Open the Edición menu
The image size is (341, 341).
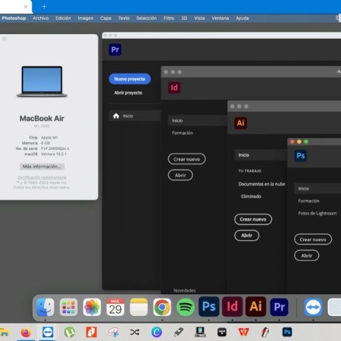click(x=63, y=18)
